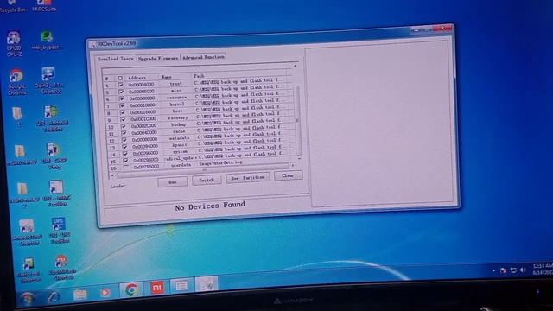
Task: Open the mtk_bypass desktop icon
Action: click(47, 41)
